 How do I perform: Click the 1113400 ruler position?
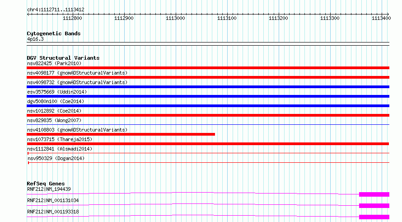click(382, 18)
